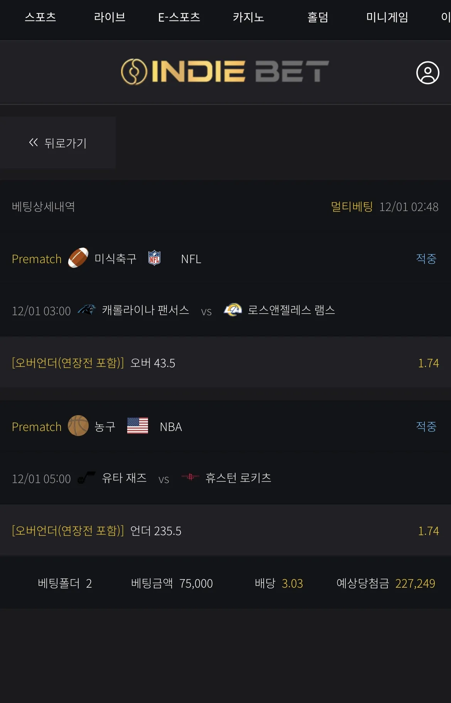This screenshot has height=703, width=451.
Task: Click the Los Angeles Rams team logo
Action: (232, 309)
